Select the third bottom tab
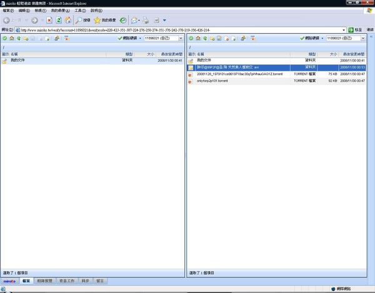Viewport: 375px width, 293px height. pyautogui.click(x=67, y=280)
